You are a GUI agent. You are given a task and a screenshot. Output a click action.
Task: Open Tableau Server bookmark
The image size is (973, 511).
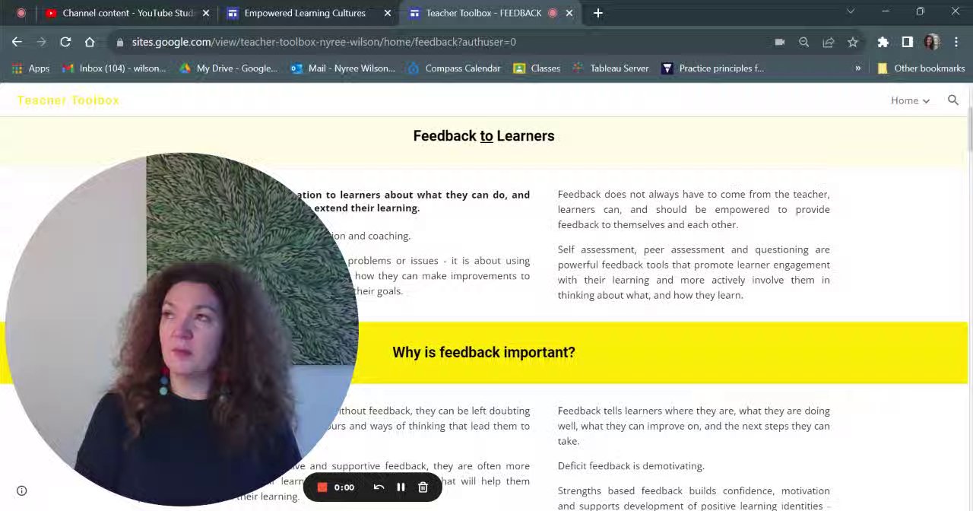point(610,68)
